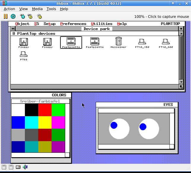Pick the black color swatch

click(31, 110)
